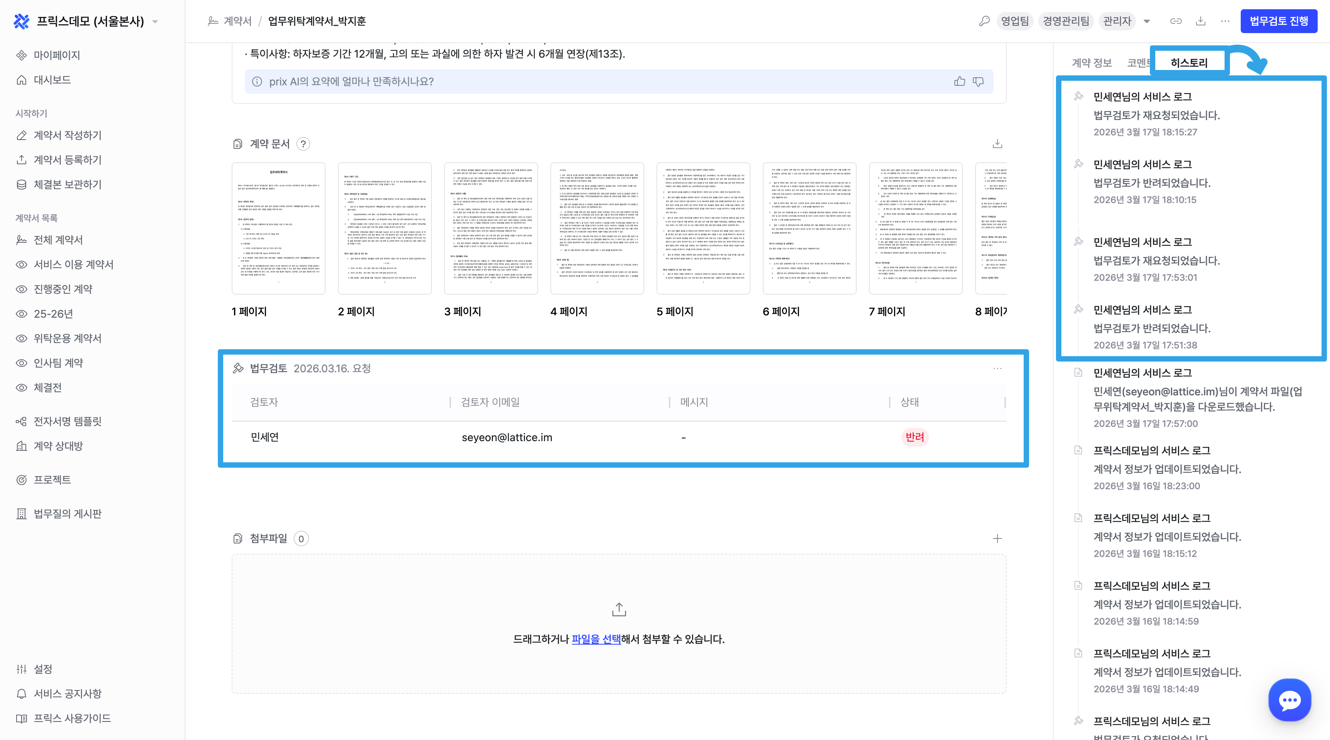1330x740 pixels.
Task: Expand the 프릭스데모 workspace dropdown
Action: pyautogui.click(x=155, y=22)
